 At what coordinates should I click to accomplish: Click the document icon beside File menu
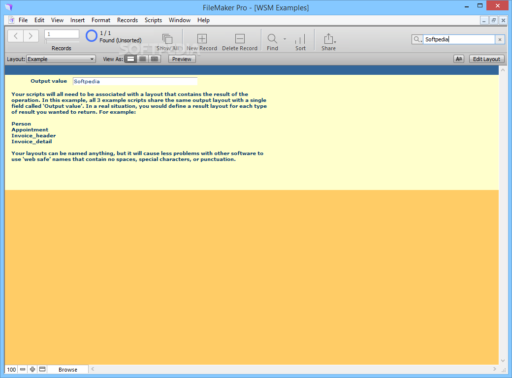11,20
